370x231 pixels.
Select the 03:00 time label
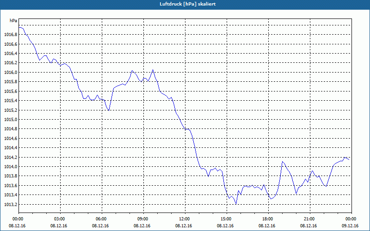click(x=59, y=219)
